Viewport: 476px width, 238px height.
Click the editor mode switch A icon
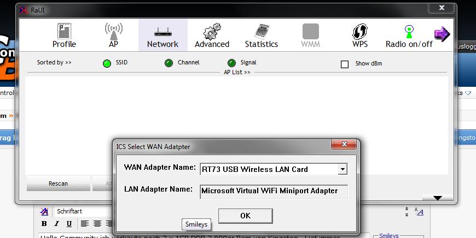pos(419,211)
